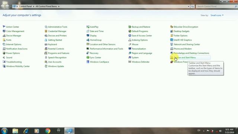Open Windows CardSpace link
Screen dimensions: 238x134
[x=99, y=62]
